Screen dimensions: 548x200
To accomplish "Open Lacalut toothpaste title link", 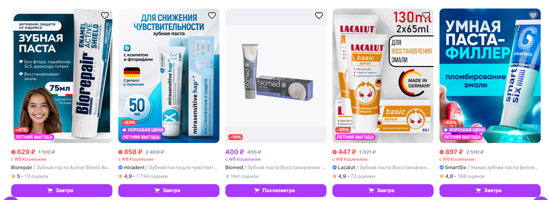I will click(x=382, y=167).
